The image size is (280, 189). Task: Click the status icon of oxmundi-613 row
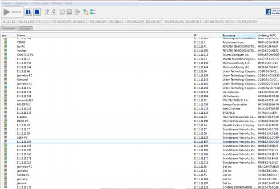tap(5, 101)
